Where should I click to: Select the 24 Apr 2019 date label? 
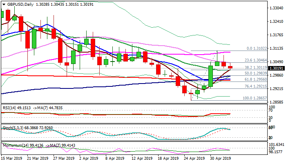[194, 158]
